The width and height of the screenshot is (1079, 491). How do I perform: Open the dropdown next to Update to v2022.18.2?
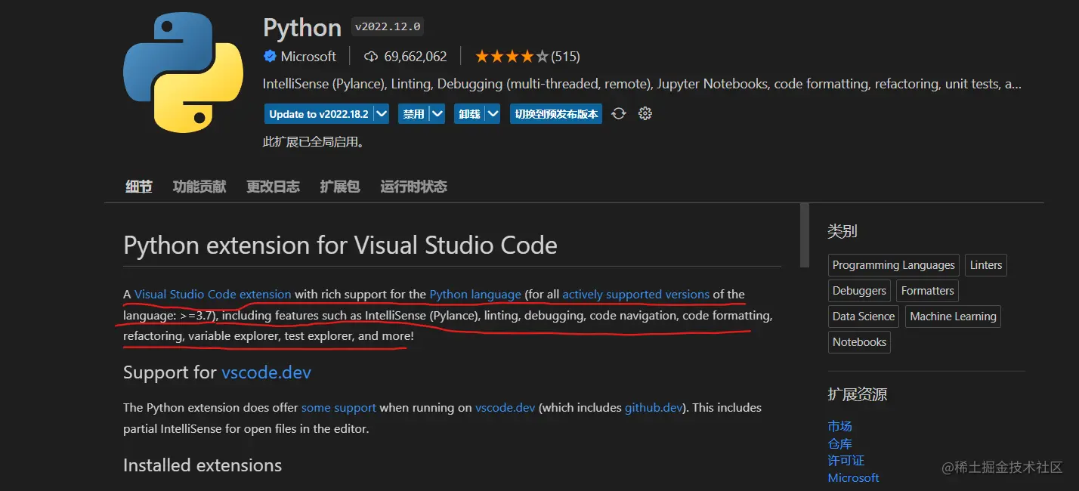(x=382, y=113)
